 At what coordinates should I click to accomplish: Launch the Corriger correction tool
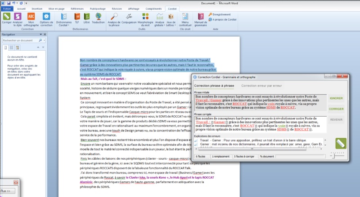coord(6,18)
